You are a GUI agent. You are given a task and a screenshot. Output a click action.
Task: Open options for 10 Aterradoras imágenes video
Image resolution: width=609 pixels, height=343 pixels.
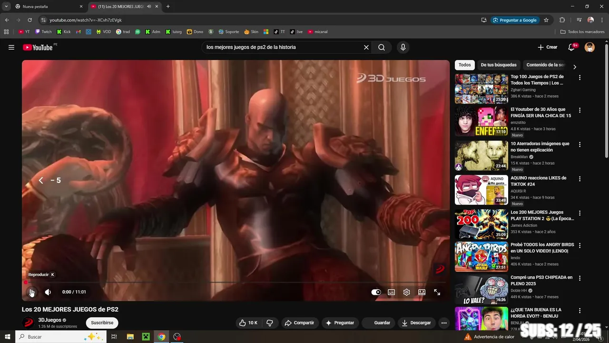coord(580,144)
